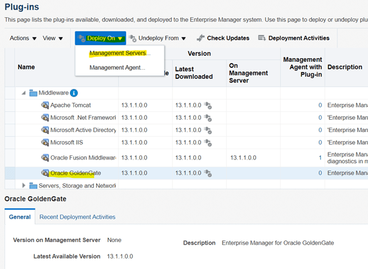Click the Microsoft IIS plug-in icon
This screenshot has width=368, height=269.
pos(45,142)
